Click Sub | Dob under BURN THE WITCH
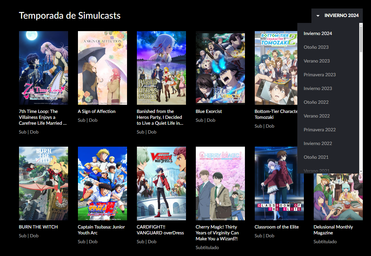Screen dimensions: 371x256 point(28,236)
